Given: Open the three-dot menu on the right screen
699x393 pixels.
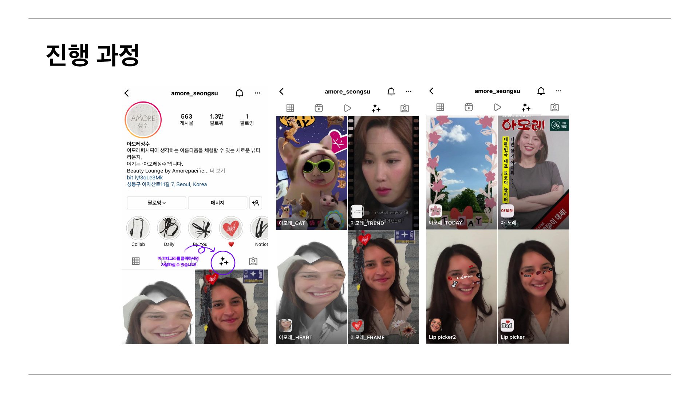Looking at the screenshot, I should coord(558,91).
